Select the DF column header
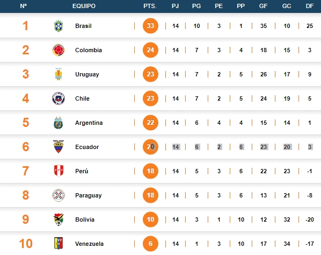321x255 pixels. pos(310,6)
